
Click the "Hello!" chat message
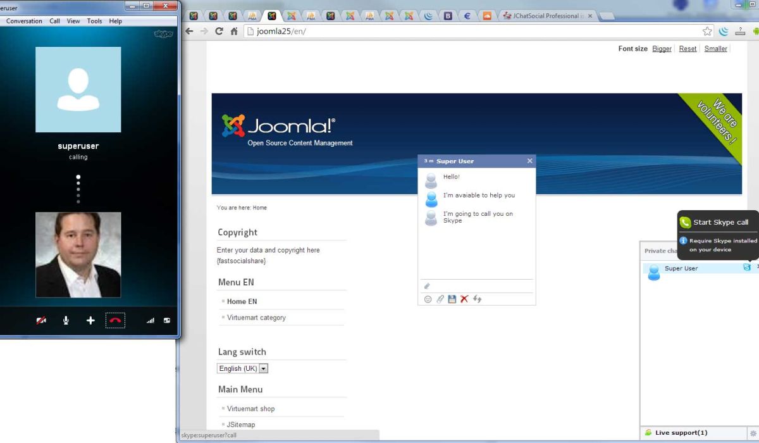(452, 177)
